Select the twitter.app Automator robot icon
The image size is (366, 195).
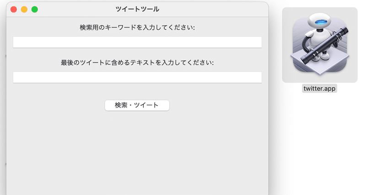[320, 44]
